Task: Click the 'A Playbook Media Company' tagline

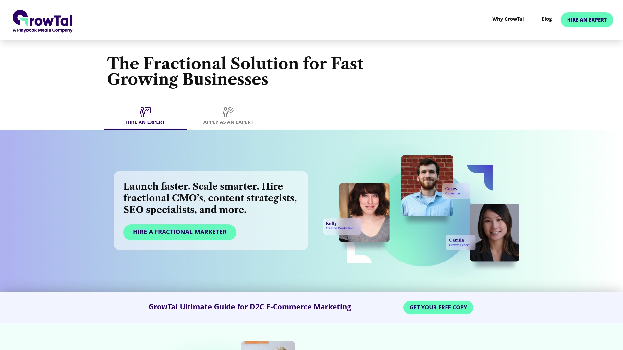Action: 43,30
